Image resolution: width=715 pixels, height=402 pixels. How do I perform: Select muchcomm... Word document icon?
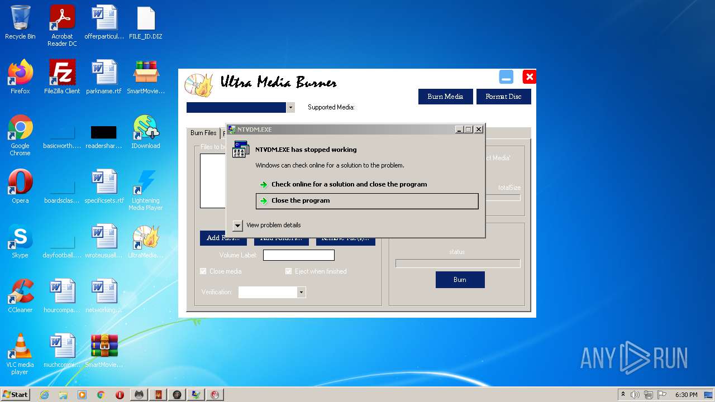pos(62,351)
